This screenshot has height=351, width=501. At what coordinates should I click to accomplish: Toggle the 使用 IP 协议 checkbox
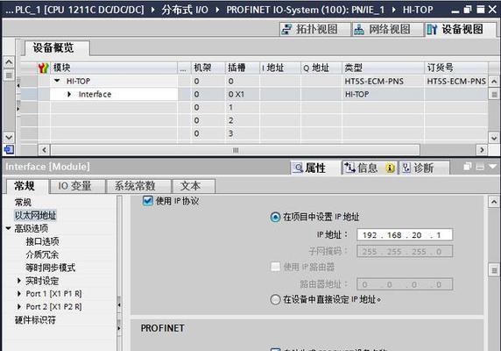click(x=148, y=201)
